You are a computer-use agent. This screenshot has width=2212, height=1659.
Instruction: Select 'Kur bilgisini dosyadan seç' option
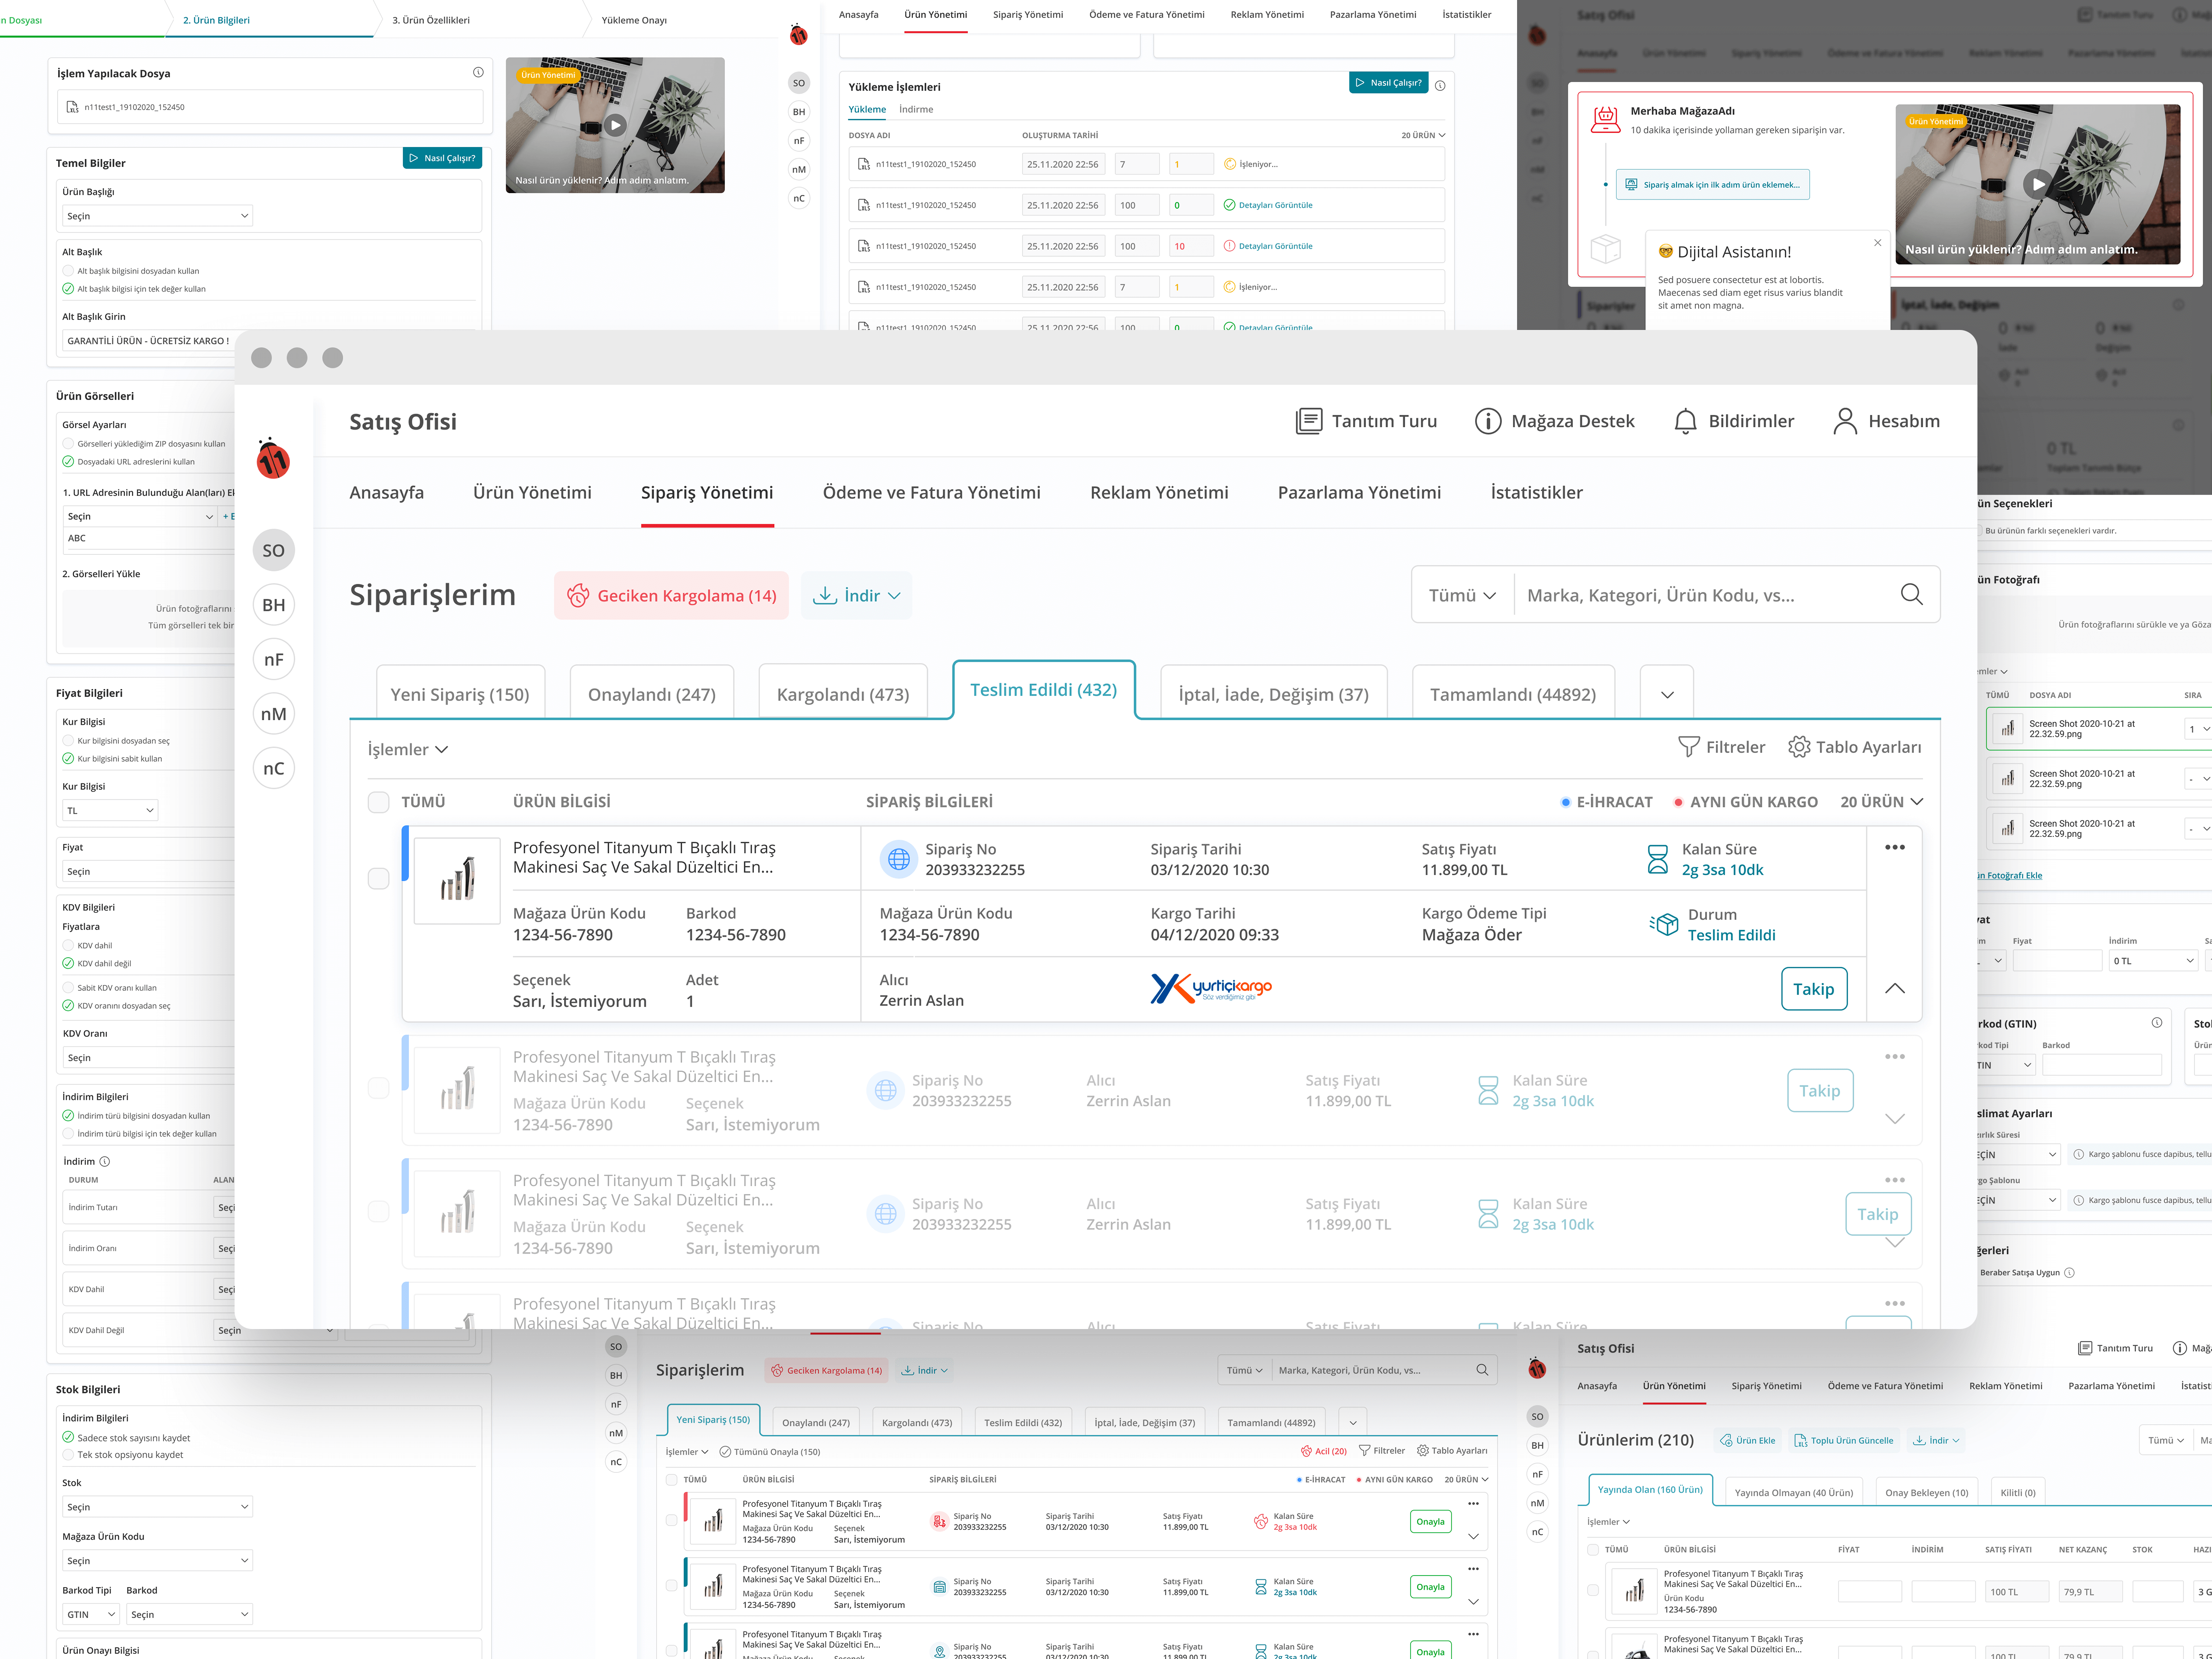68,741
